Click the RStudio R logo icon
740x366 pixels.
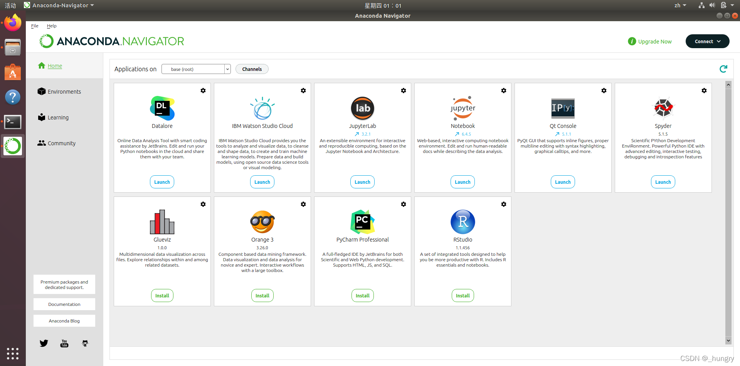[x=463, y=222]
